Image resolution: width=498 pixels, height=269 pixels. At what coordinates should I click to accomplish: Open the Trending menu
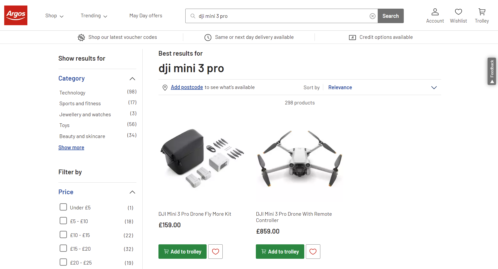(x=94, y=16)
